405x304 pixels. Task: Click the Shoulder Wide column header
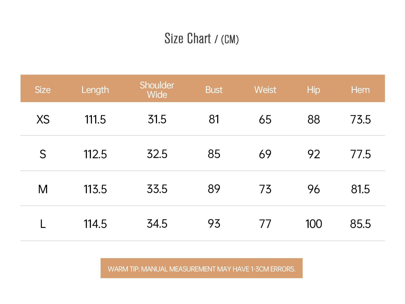pos(157,90)
